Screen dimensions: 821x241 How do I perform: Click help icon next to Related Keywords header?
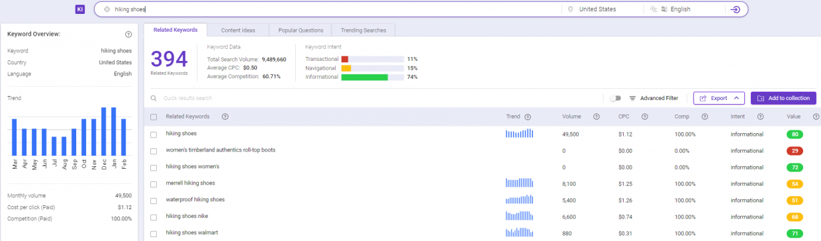[x=225, y=117]
